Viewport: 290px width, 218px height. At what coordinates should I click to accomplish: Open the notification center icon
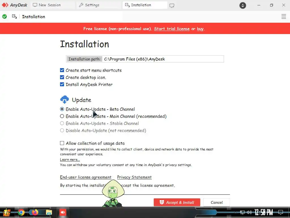(x=281, y=212)
